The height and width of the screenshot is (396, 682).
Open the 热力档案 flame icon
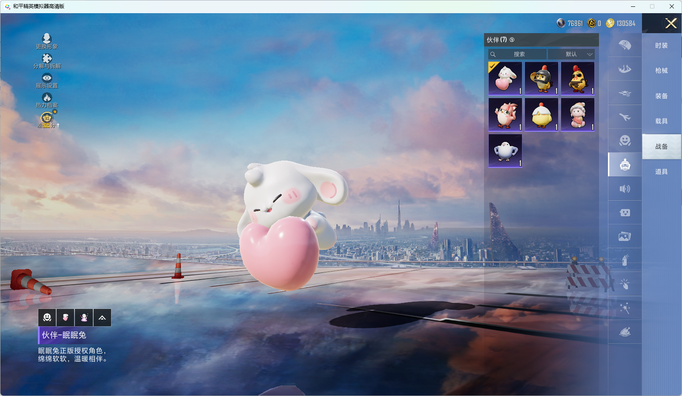point(47,97)
